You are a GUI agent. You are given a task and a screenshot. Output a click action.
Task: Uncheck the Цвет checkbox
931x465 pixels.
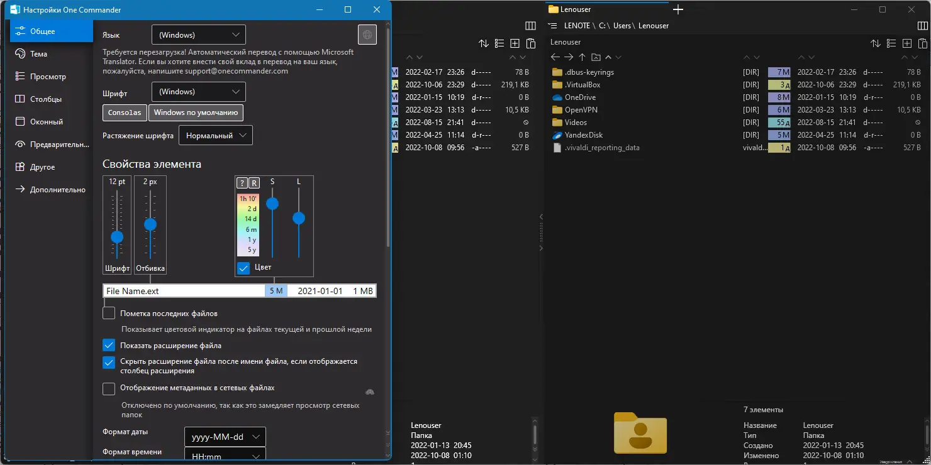pyautogui.click(x=243, y=268)
